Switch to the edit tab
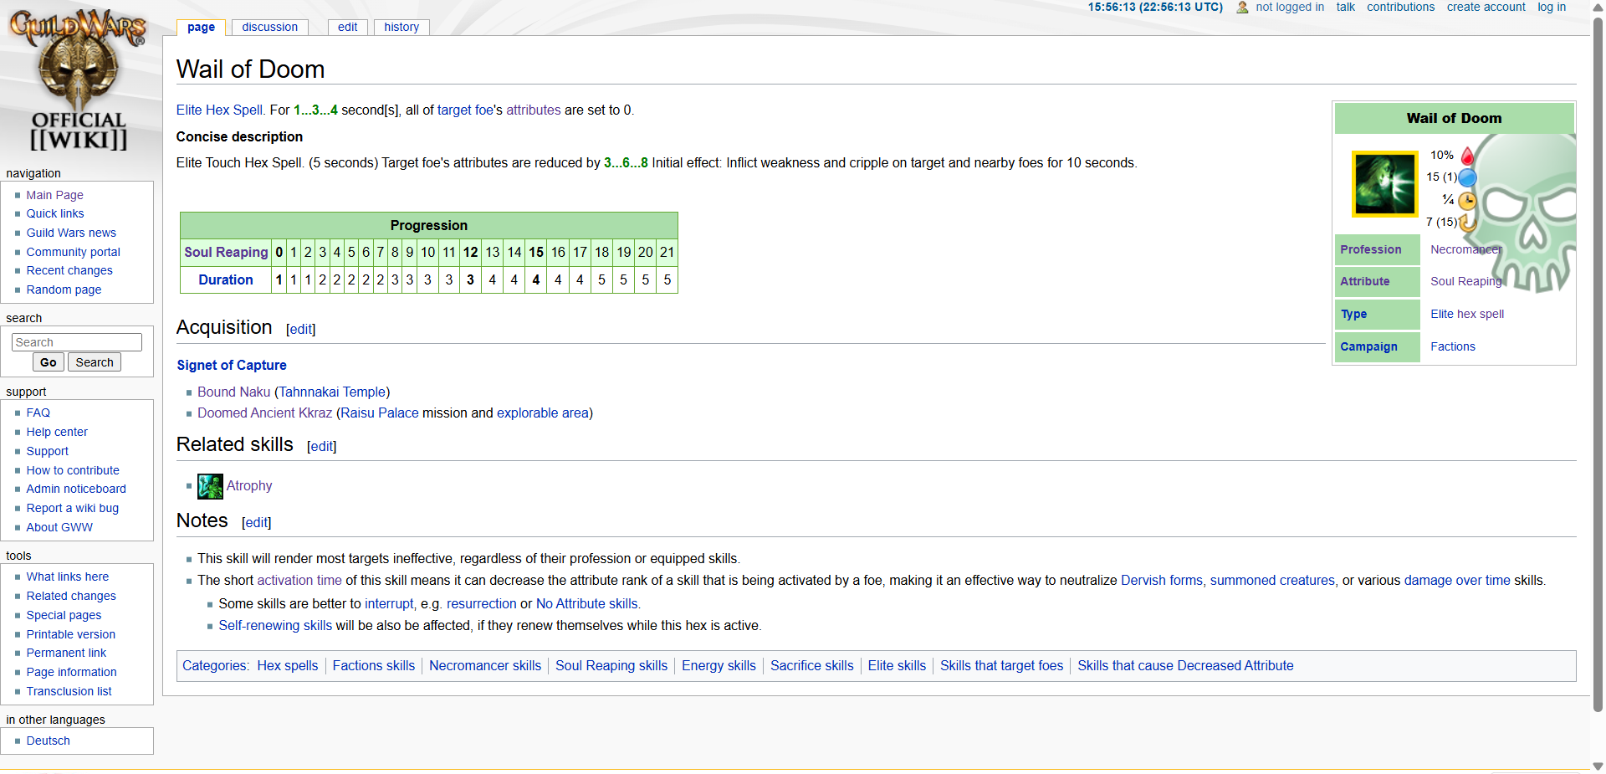This screenshot has height=774, width=1606. click(347, 27)
